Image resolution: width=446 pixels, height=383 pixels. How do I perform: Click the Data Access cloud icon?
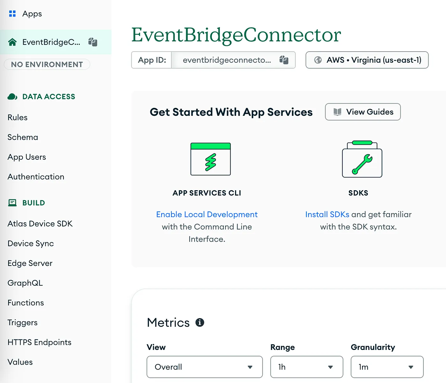pyautogui.click(x=12, y=97)
